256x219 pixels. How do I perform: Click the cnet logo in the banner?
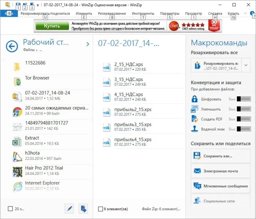point(174,26)
